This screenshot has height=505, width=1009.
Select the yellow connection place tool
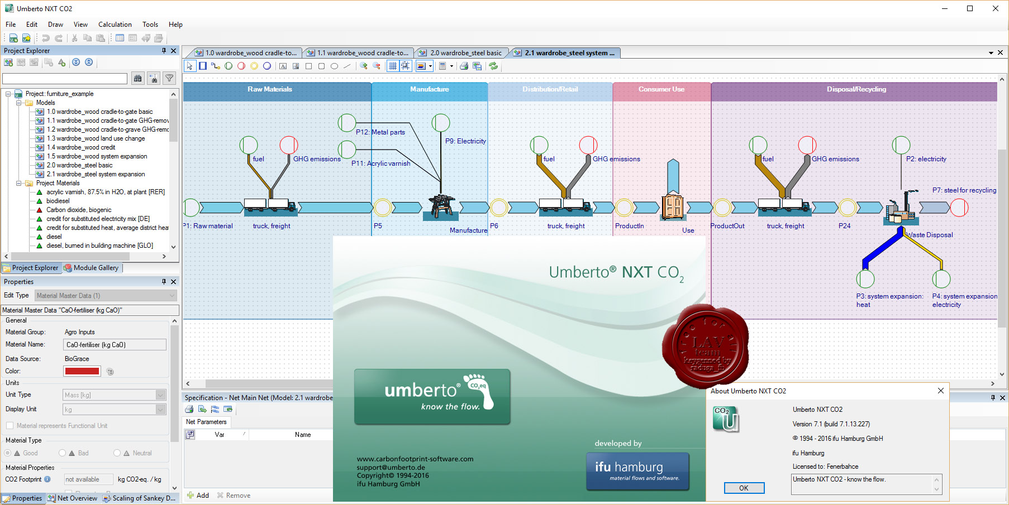click(254, 66)
